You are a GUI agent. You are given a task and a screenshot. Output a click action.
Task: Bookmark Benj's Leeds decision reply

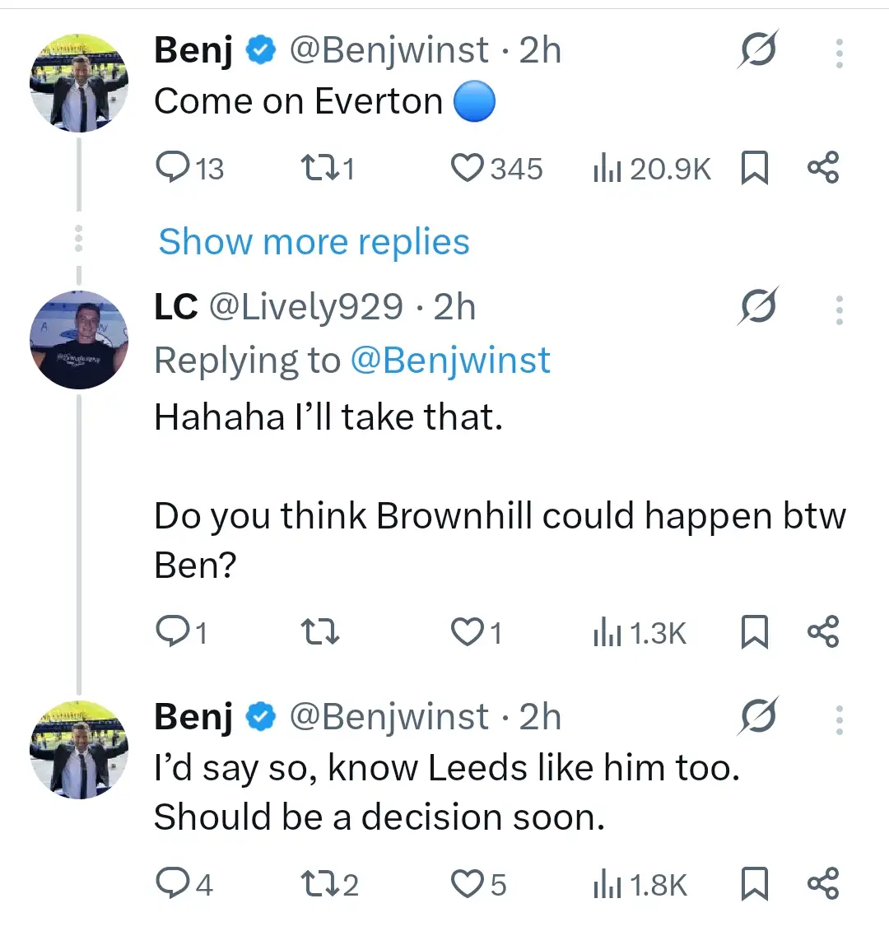point(755,885)
